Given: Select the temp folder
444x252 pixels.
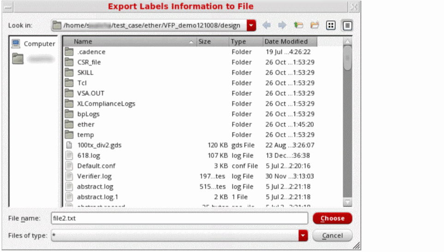Looking at the screenshot, I should coord(85,135).
